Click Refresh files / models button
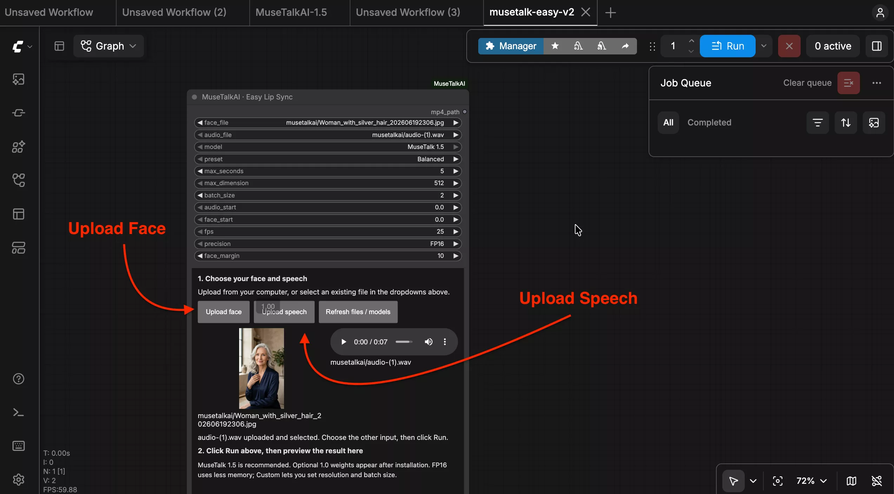The height and width of the screenshot is (494, 894). (358, 312)
